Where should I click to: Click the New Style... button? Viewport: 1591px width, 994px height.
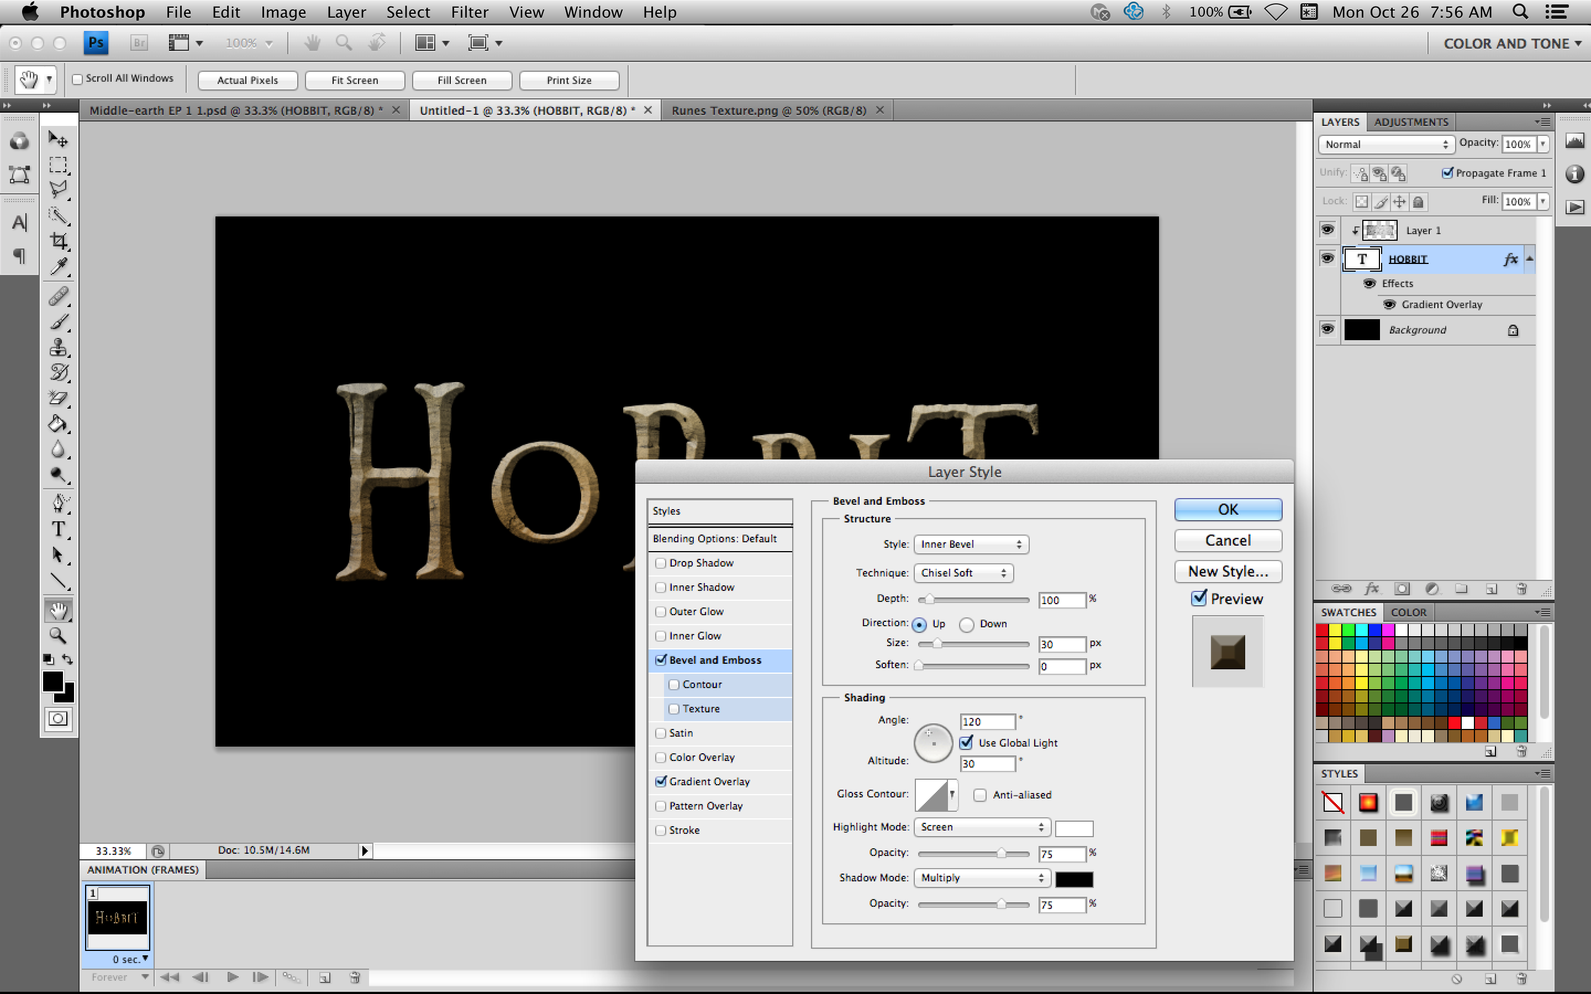(x=1228, y=572)
